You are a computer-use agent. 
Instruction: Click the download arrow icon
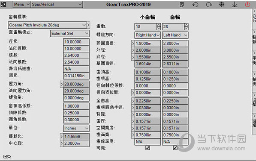[x=235, y=4]
